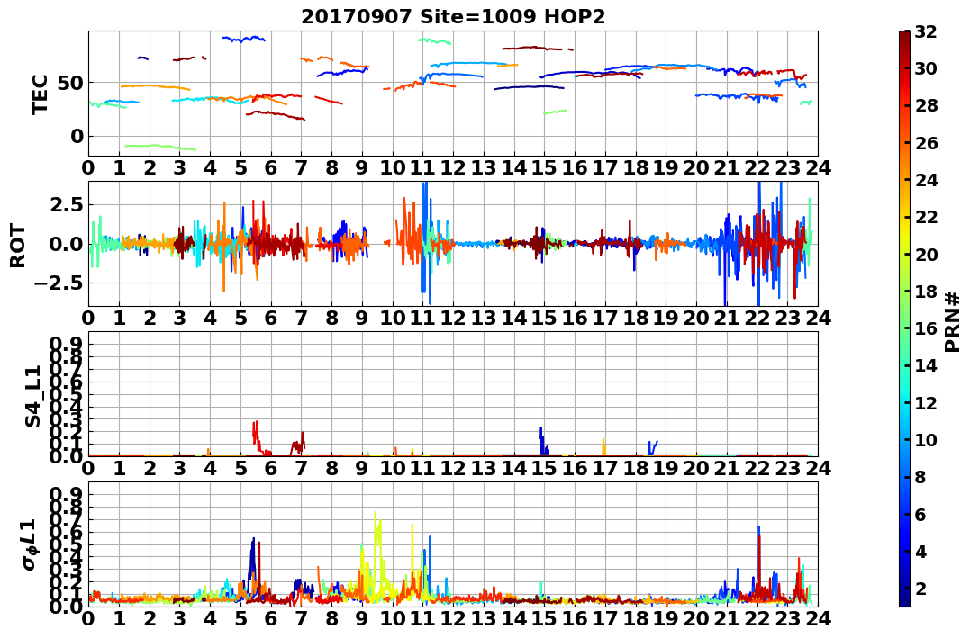
Task: Click the ROT y-axis label
Action: pos(18,246)
